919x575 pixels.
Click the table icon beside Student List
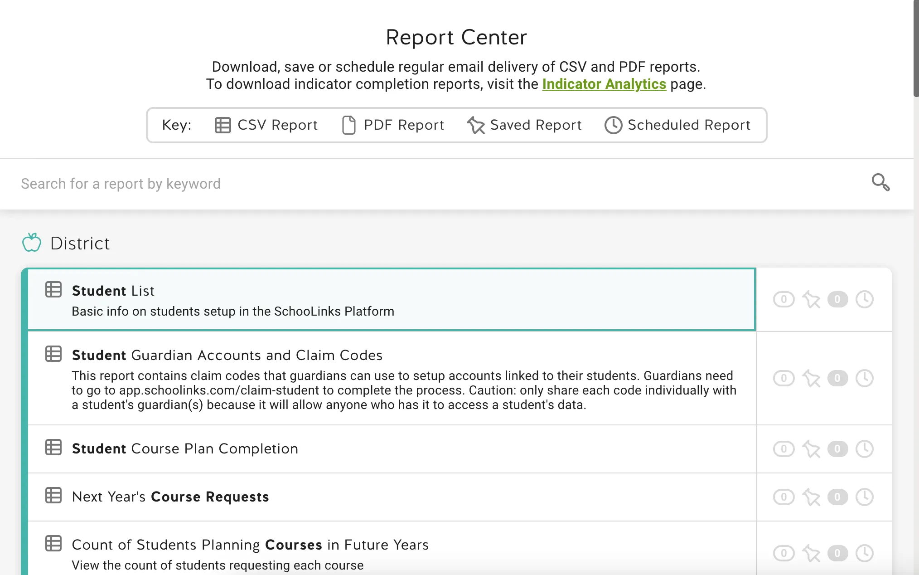pos(53,289)
